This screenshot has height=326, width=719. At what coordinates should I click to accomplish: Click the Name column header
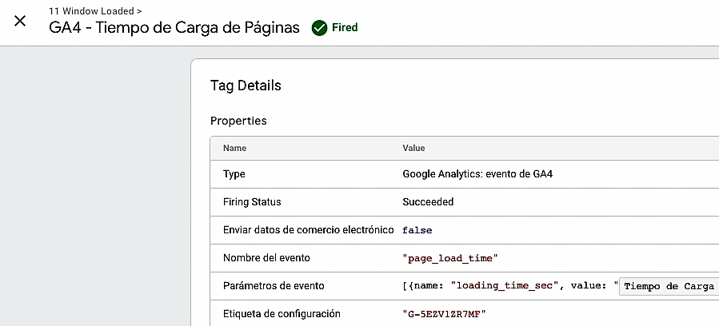click(x=234, y=149)
